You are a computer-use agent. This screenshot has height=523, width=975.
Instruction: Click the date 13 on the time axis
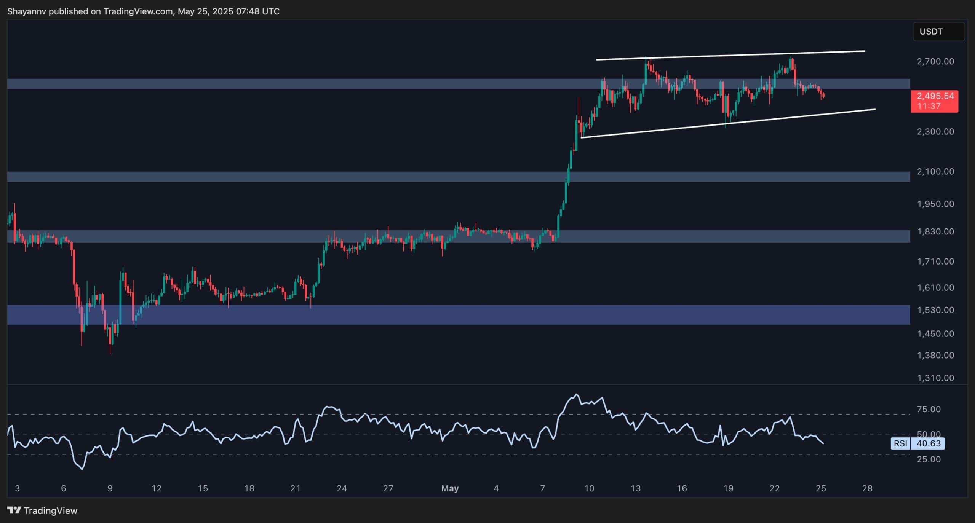[636, 488]
